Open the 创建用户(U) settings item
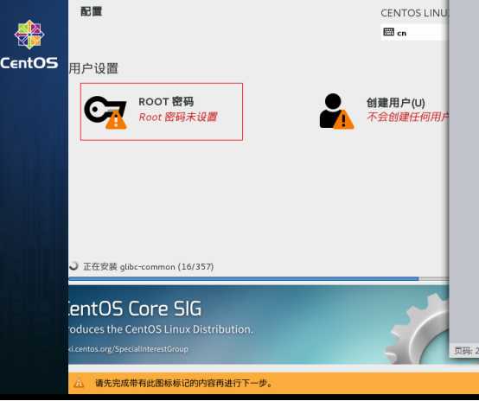Viewport: 479px width, 401px height. tap(384, 111)
